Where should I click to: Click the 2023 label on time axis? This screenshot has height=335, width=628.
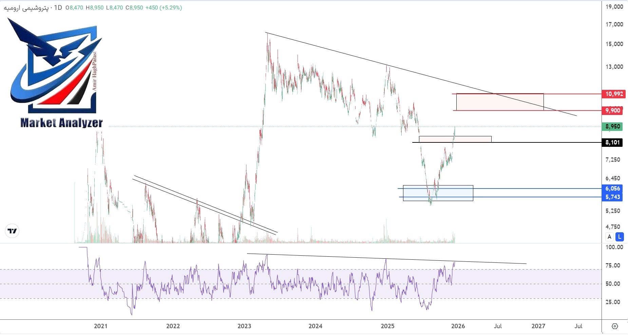[244, 326]
